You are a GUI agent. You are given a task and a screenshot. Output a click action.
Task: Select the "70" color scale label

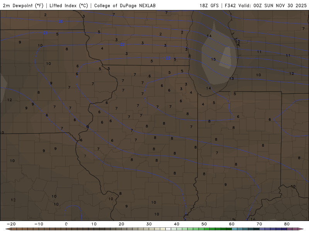pyautogui.click(x=259, y=224)
